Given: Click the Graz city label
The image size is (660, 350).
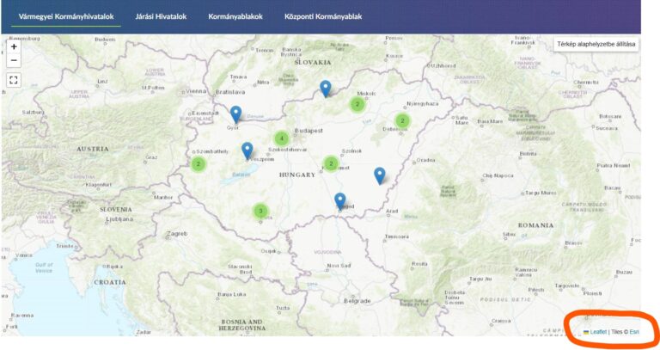Looking at the screenshot, I should (x=151, y=157).
